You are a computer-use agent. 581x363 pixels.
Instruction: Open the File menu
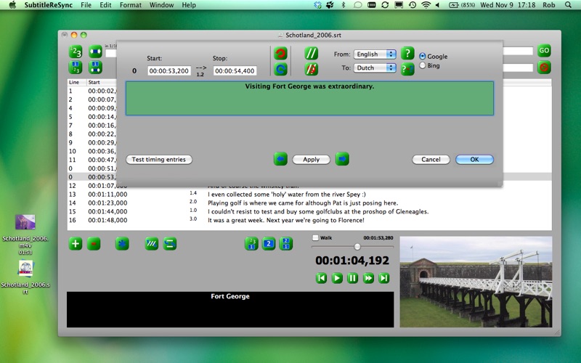[86, 5]
